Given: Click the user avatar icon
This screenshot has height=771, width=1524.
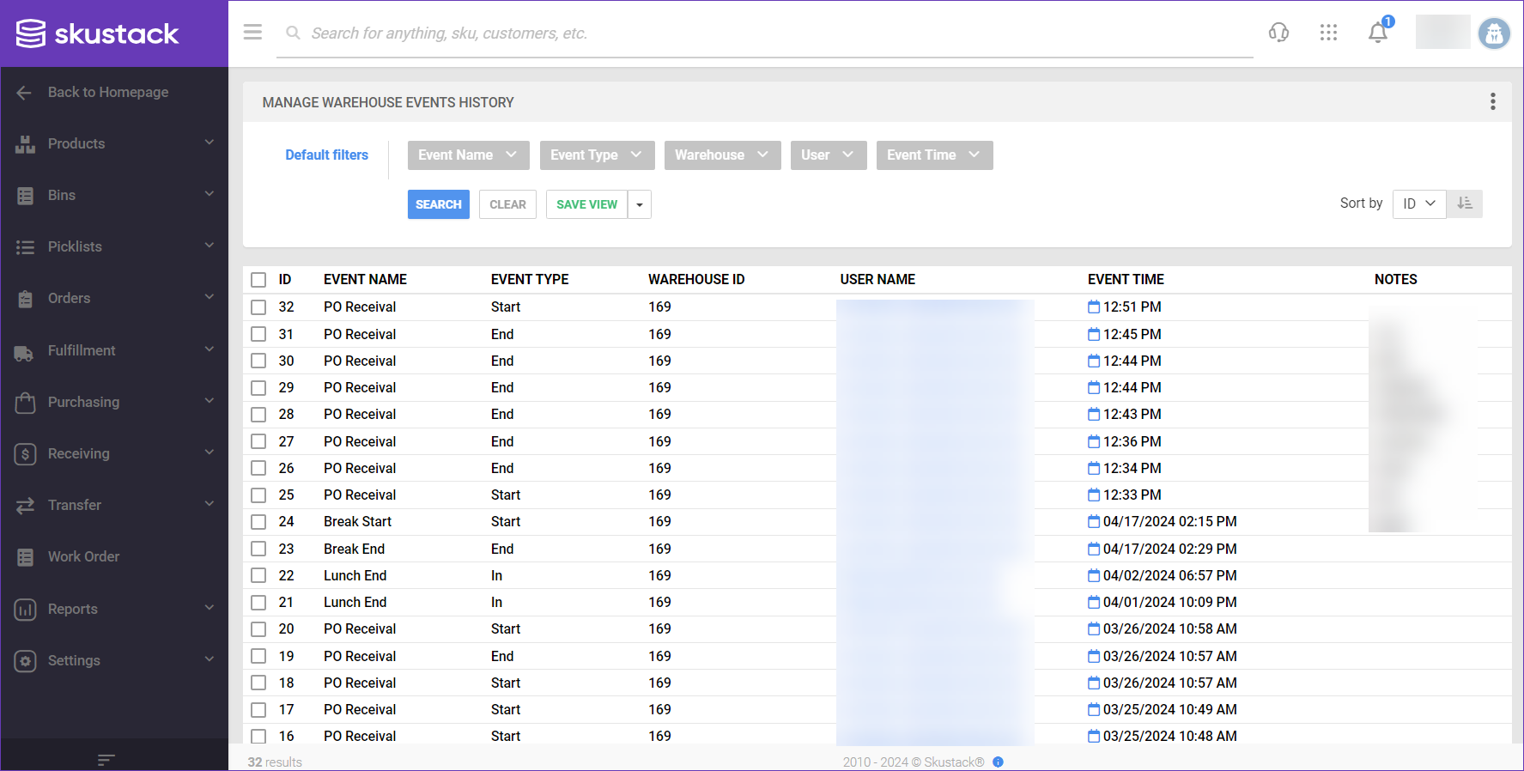Looking at the screenshot, I should click(1494, 33).
